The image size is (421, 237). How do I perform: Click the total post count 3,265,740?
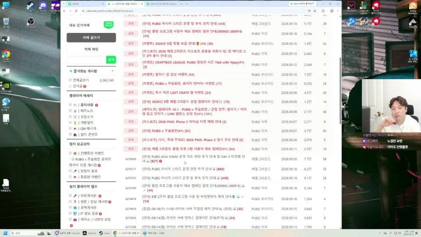point(107,80)
